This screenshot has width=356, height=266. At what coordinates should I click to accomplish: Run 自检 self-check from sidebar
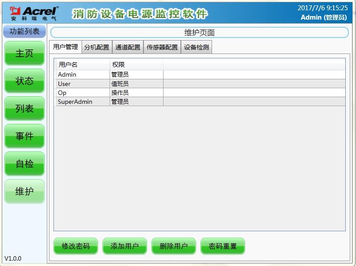coord(25,164)
